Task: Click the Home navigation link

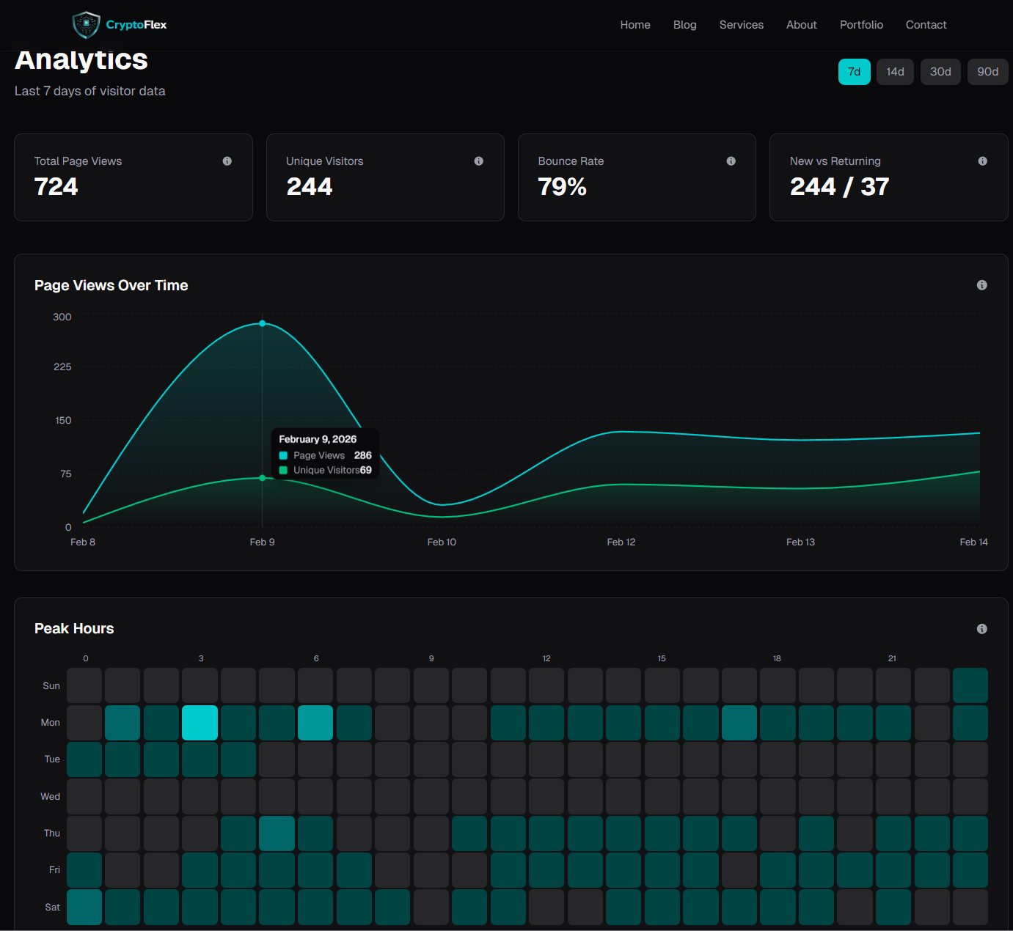Action: pos(635,24)
